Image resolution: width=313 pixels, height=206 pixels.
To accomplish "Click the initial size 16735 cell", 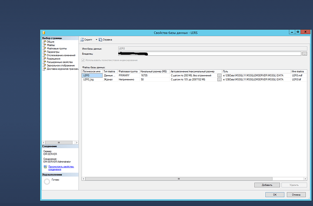I will 154,76.
